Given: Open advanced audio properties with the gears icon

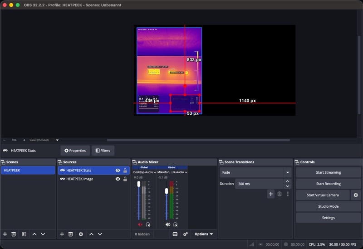Looking at the screenshot, I should point(186,234).
